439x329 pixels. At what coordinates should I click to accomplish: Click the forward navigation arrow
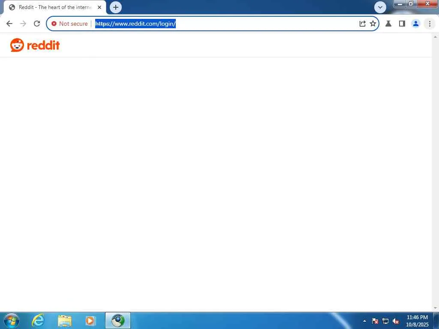[x=23, y=24]
